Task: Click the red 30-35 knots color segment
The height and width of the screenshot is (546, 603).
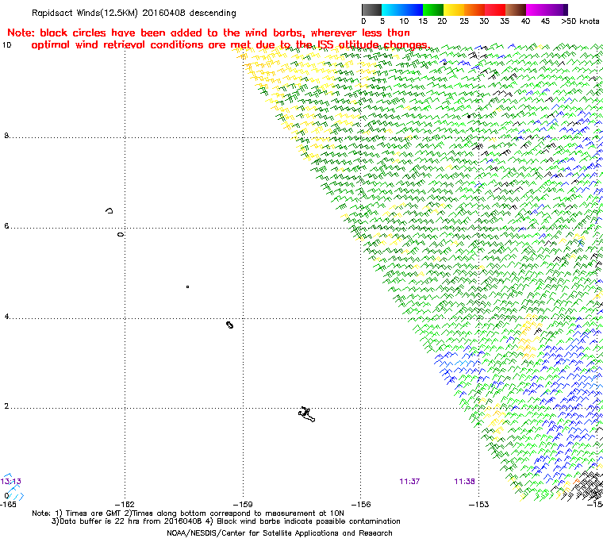Action: (x=495, y=10)
